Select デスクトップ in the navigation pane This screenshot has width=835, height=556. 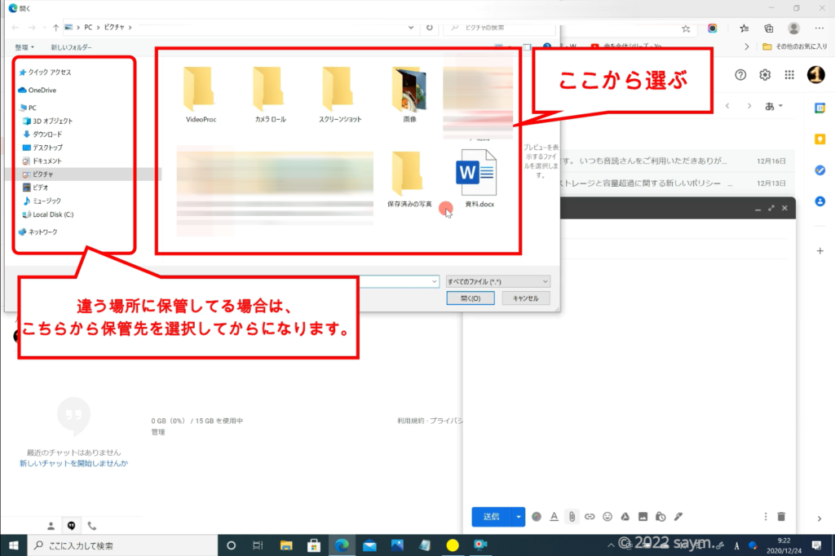click(46, 148)
